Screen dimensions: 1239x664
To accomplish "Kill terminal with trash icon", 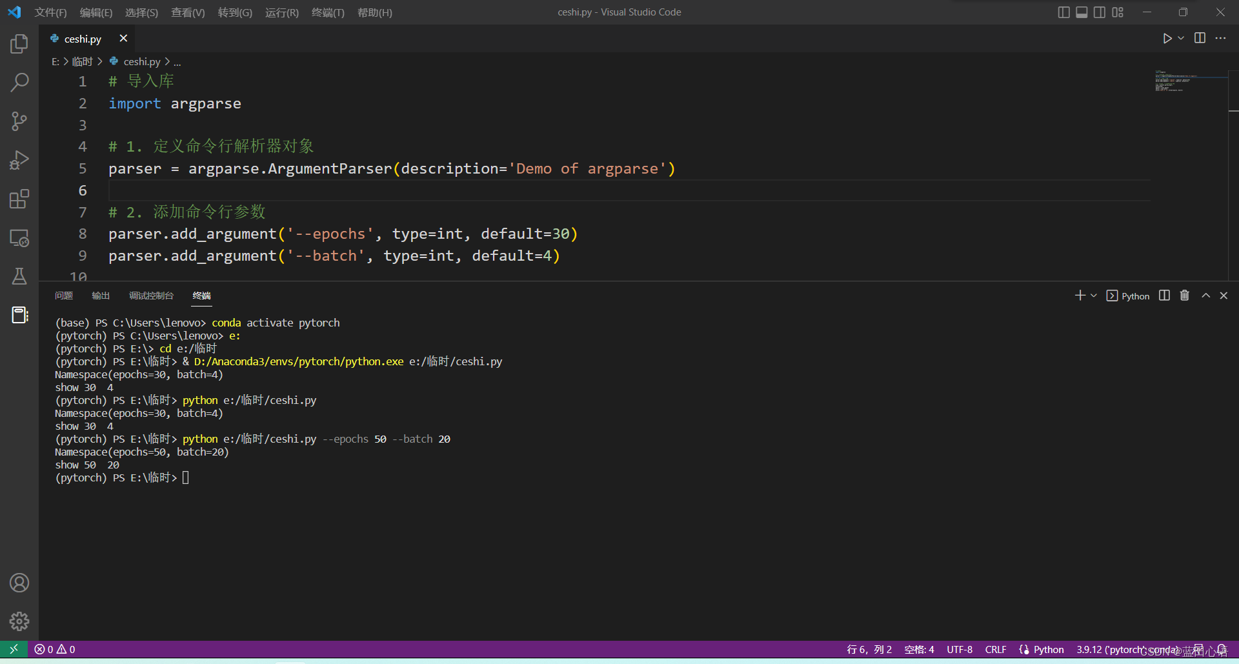I will coord(1185,296).
